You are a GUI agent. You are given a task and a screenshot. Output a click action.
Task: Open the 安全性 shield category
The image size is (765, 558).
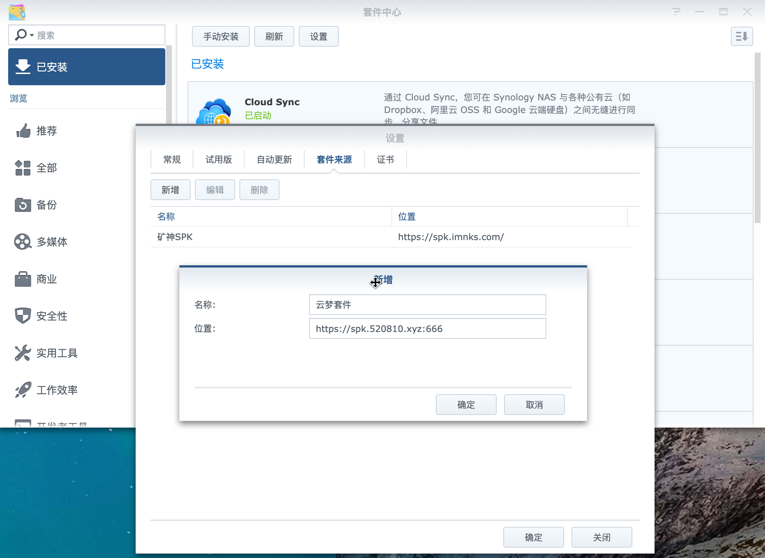[23, 316]
